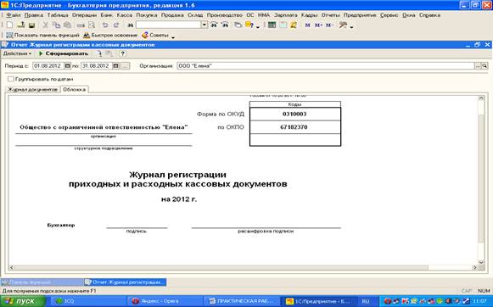Viewport: 493px width, 307px height.
Task: Click the binoculars Find icon
Action: [130, 25]
